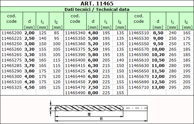Select product code 11465490
194x124 pixels.
[75, 93]
